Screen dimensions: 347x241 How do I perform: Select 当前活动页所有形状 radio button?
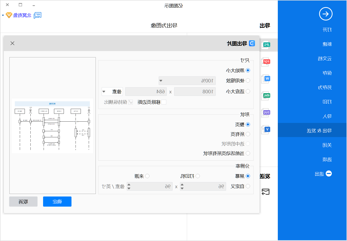tap(248, 153)
